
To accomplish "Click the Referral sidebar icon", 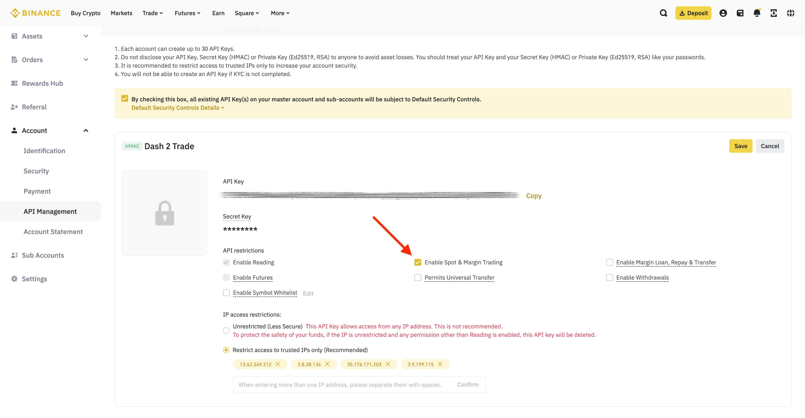I will click(x=14, y=107).
